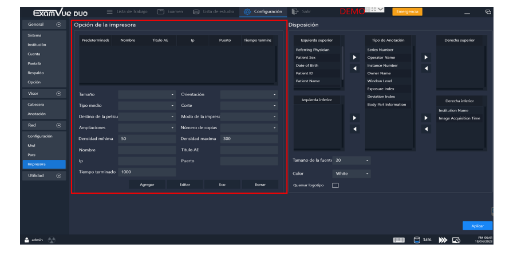
Task: Select Operator Name in Tipo de Anotación list
Action: [x=388, y=58]
